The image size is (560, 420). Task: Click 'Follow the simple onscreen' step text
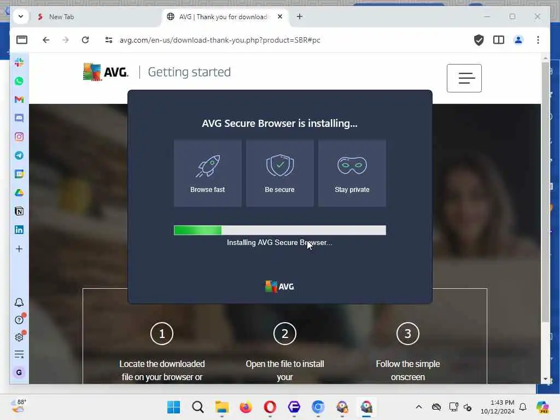pyautogui.click(x=408, y=370)
